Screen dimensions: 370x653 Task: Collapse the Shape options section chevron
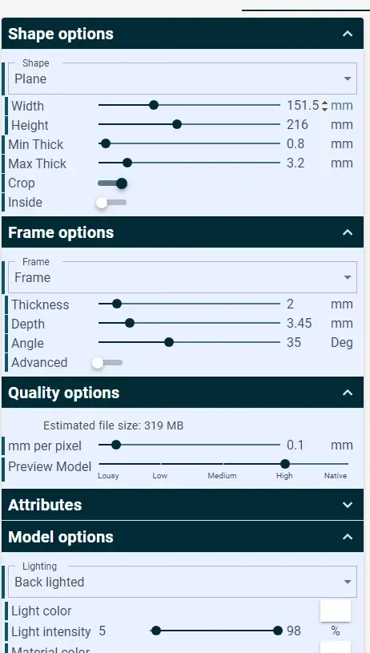coord(348,34)
